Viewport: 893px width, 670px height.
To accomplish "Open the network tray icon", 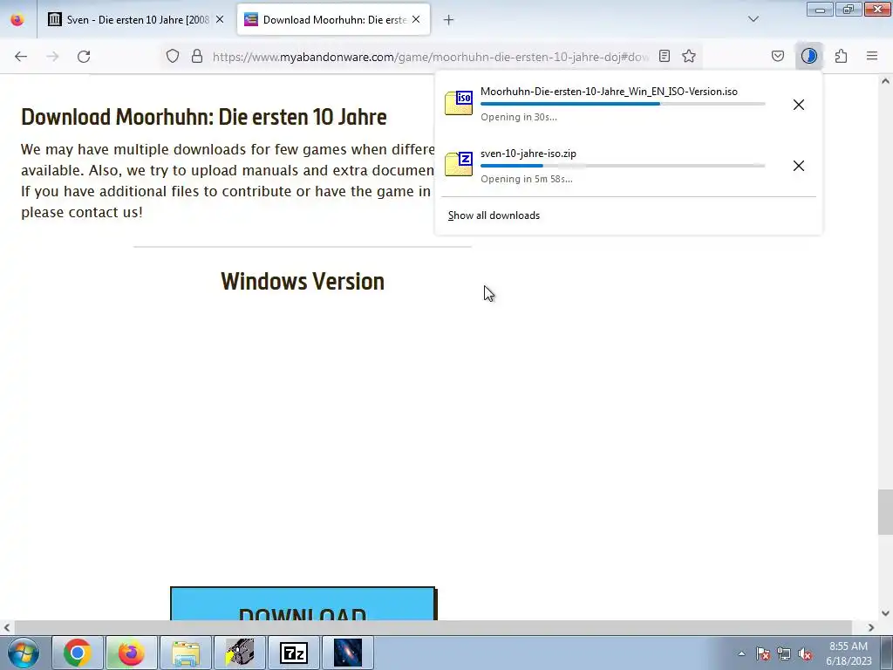I will (x=784, y=654).
